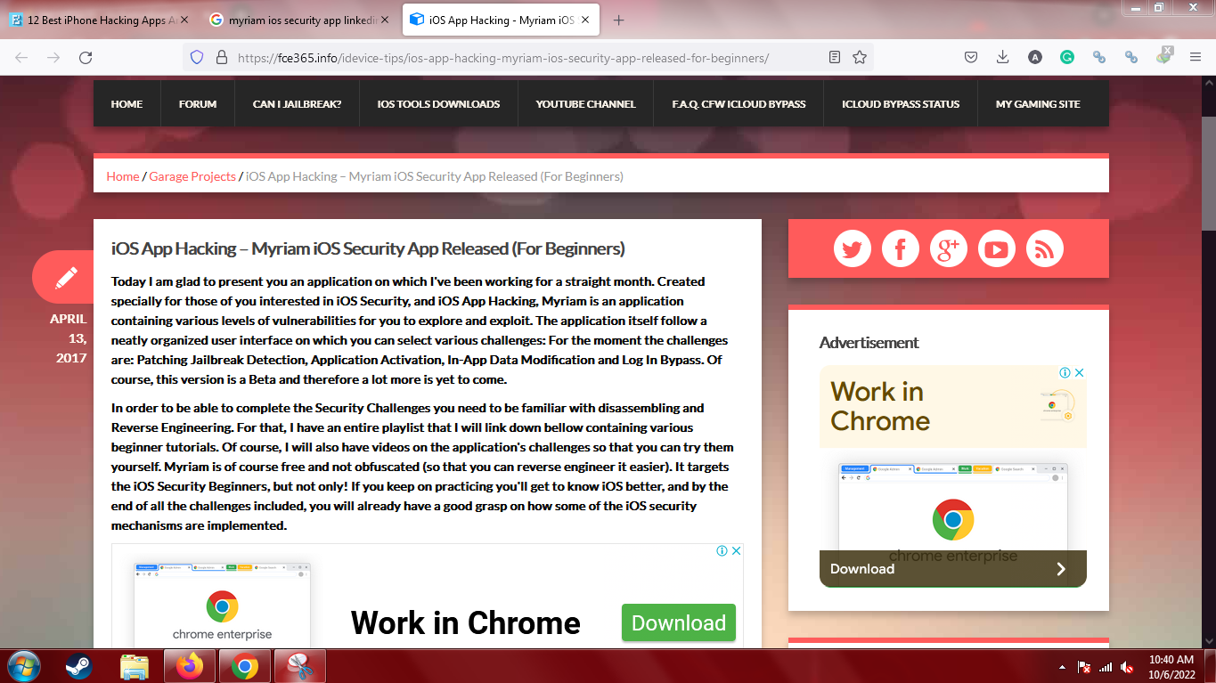The height and width of the screenshot is (683, 1216).
Task: Open the HOME menu item
Action: pos(126,103)
